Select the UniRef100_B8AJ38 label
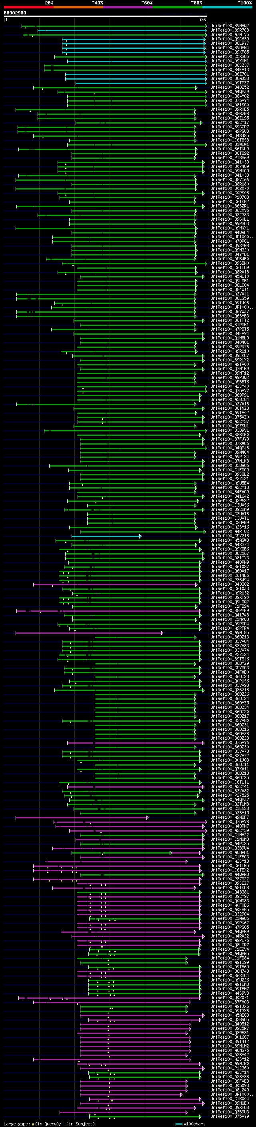The image size is (256, 1127). [x=230, y=79]
